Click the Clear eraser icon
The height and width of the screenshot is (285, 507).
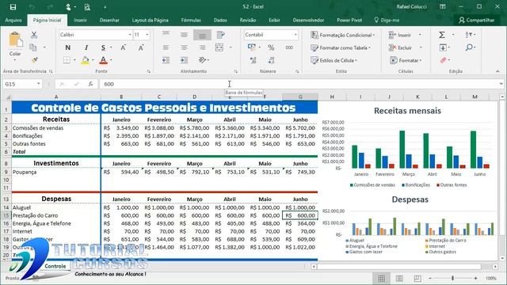point(443,60)
